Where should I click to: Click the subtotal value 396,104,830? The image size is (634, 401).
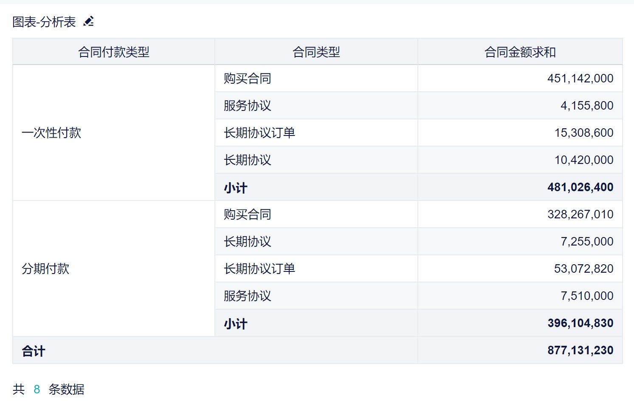[580, 323]
